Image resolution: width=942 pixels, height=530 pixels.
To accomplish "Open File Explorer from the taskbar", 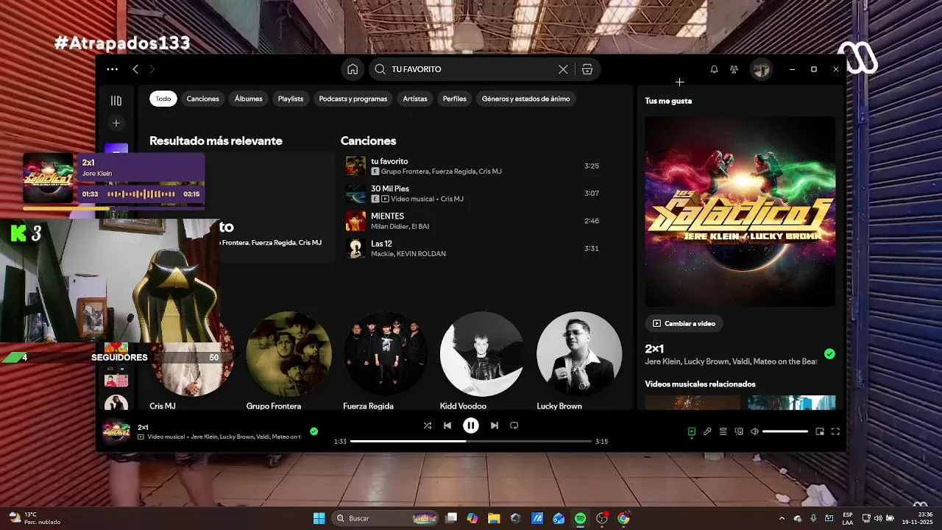I will click(x=494, y=518).
